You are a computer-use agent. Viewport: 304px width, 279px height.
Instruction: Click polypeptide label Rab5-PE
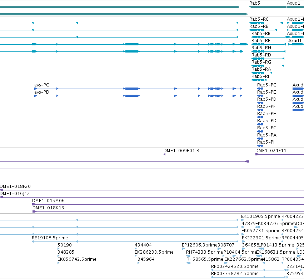[266, 92]
